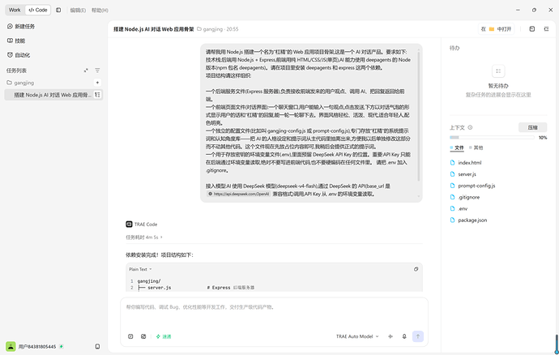
Task: Click the conversation title 搭建 Node.js AI 对话 Web 应用骨架
Action: [x=154, y=29]
